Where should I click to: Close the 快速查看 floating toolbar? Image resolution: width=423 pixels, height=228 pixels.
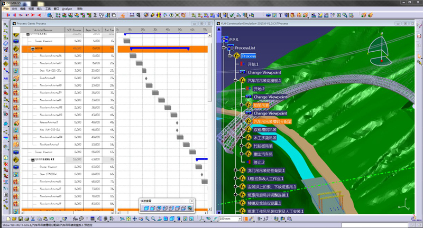click(191, 201)
